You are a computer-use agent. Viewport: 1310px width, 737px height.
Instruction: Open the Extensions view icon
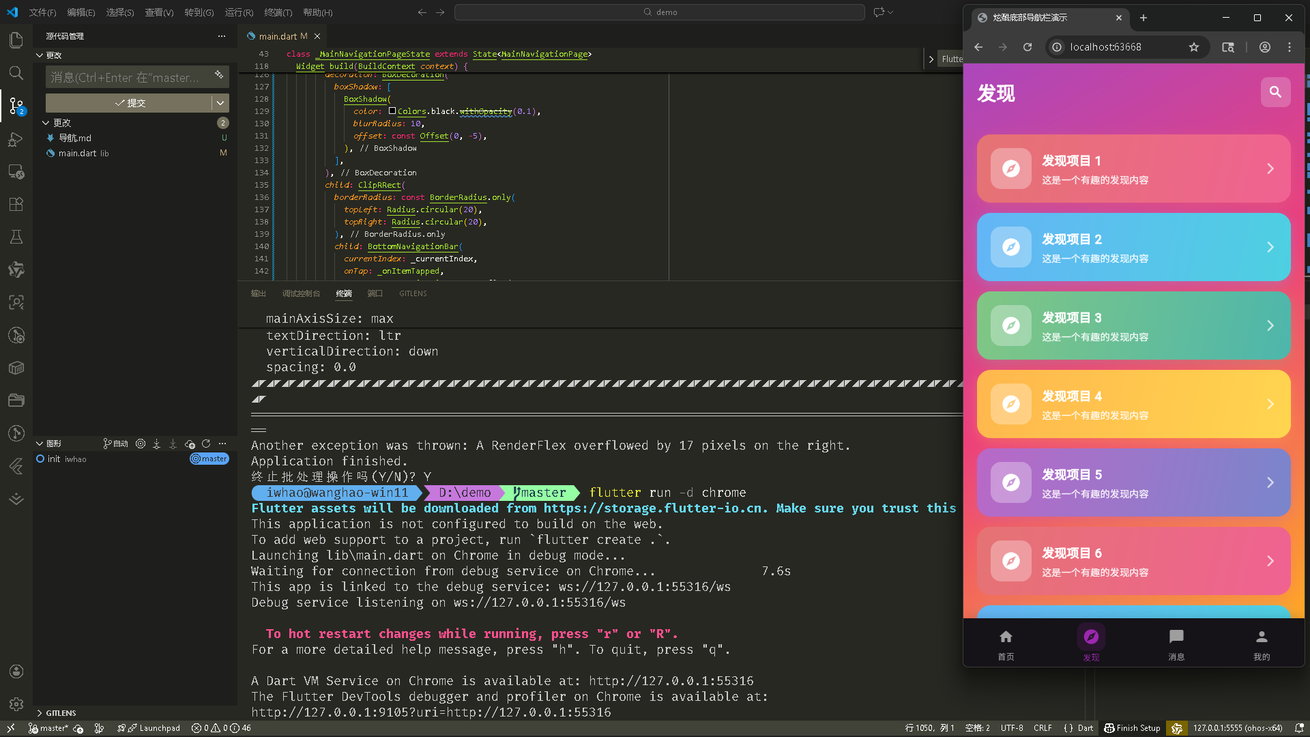click(x=16, y=204)
